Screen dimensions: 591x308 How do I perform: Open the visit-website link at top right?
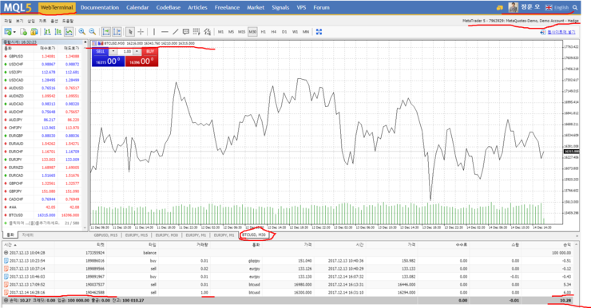pyautogui.click(x=557, y=33)
